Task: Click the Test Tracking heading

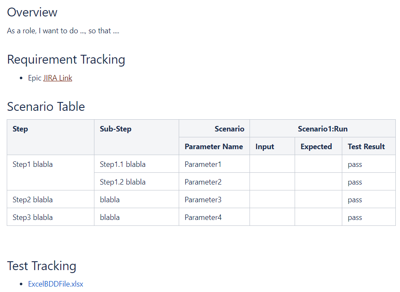Action: 42,266
